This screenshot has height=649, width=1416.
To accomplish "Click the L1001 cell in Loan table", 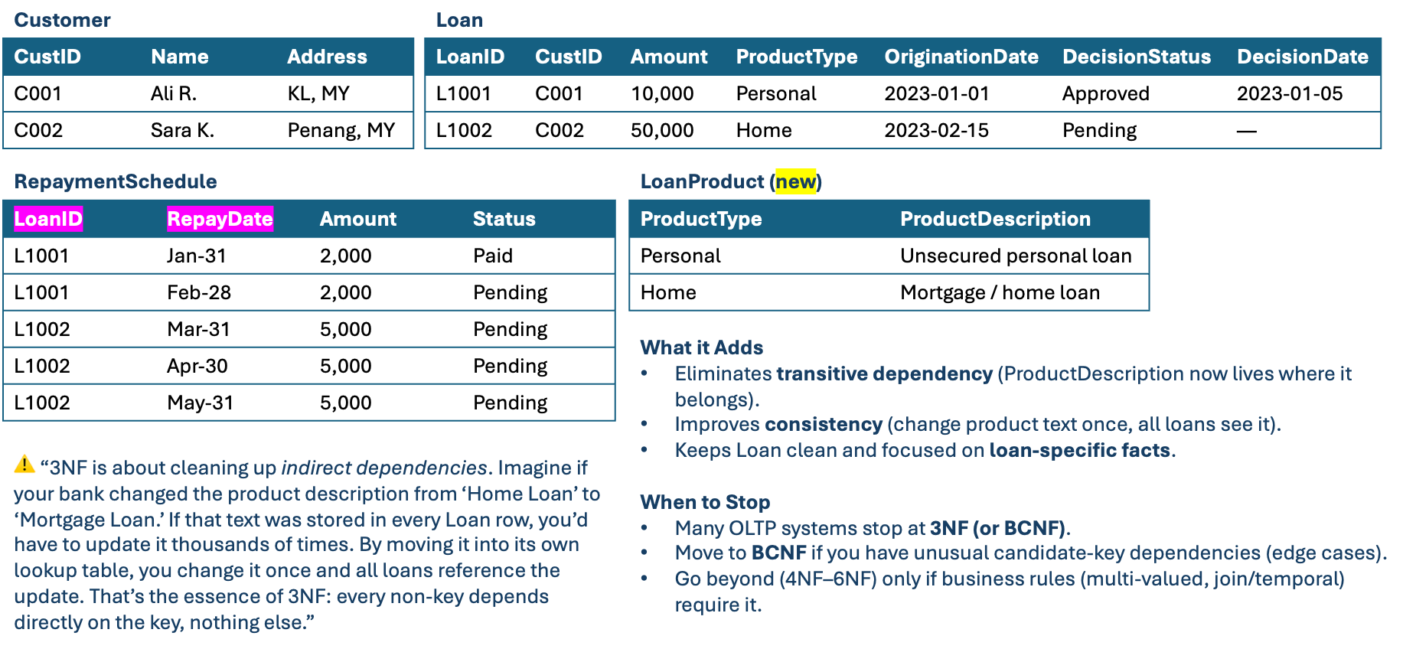I will point(463,93).
